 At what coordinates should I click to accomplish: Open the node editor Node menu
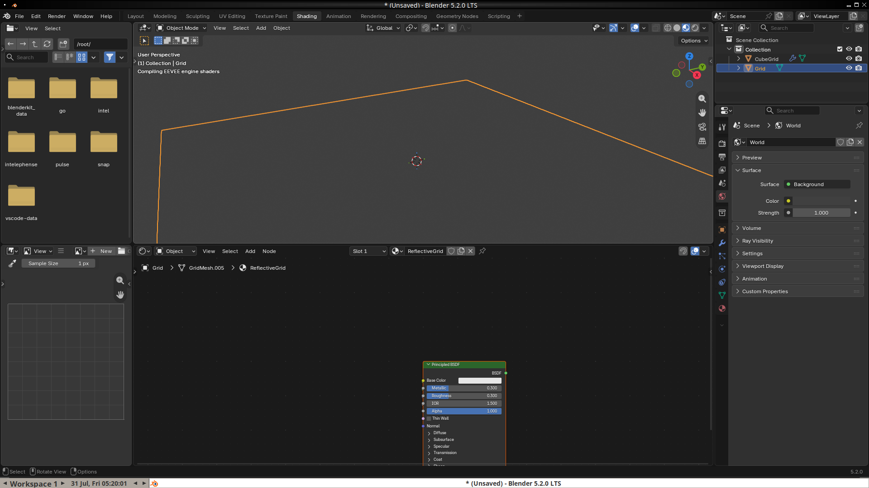click(269, 251)
